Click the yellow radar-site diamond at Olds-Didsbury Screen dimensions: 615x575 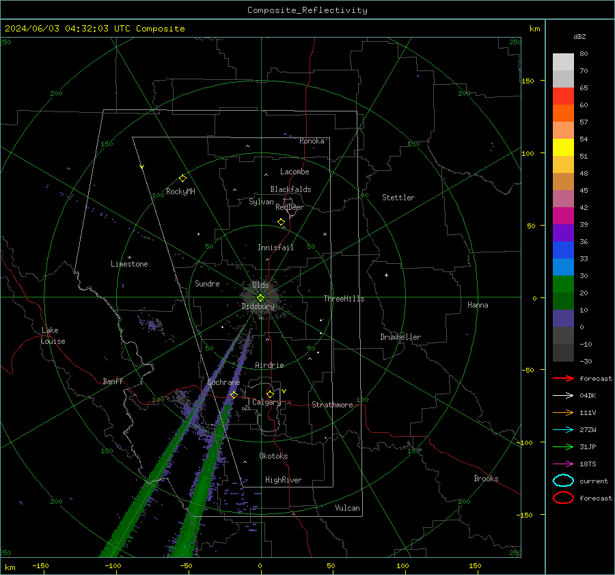coord(260,298)
